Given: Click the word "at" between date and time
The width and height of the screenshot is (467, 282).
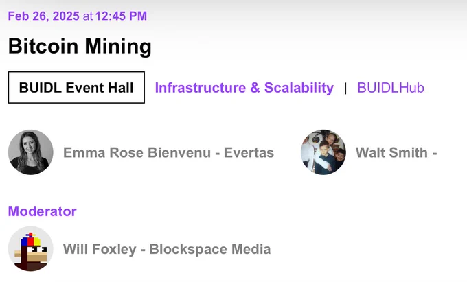Looking at the screenshot, I should (x=88, y=16).
